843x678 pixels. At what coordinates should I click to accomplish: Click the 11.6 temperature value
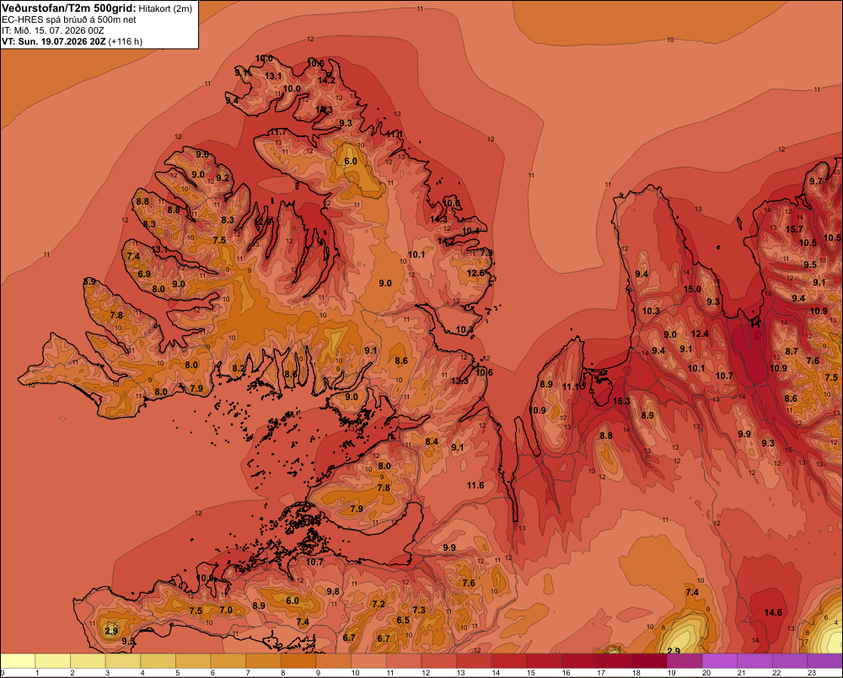click(475, 485)
